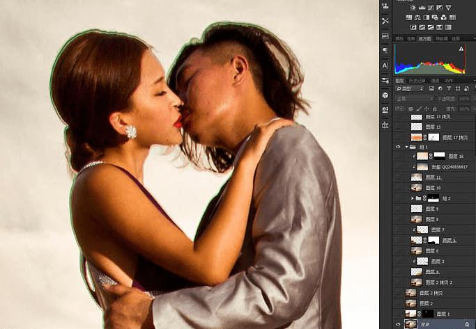Filter layers by type (T icon)
This screenshot has width=476, height=329.
448,89
